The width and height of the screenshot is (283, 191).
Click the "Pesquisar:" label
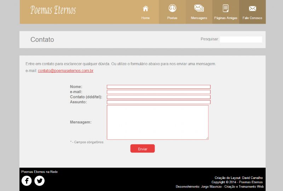coord(209,39)
